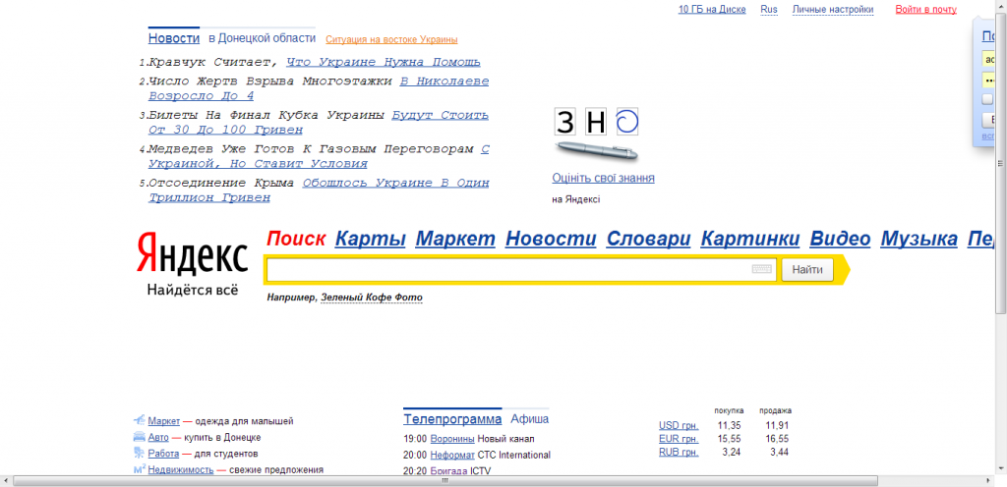1007x487 pixels.
Task: Switch to the Афиша tab
Action: (530, 419)
